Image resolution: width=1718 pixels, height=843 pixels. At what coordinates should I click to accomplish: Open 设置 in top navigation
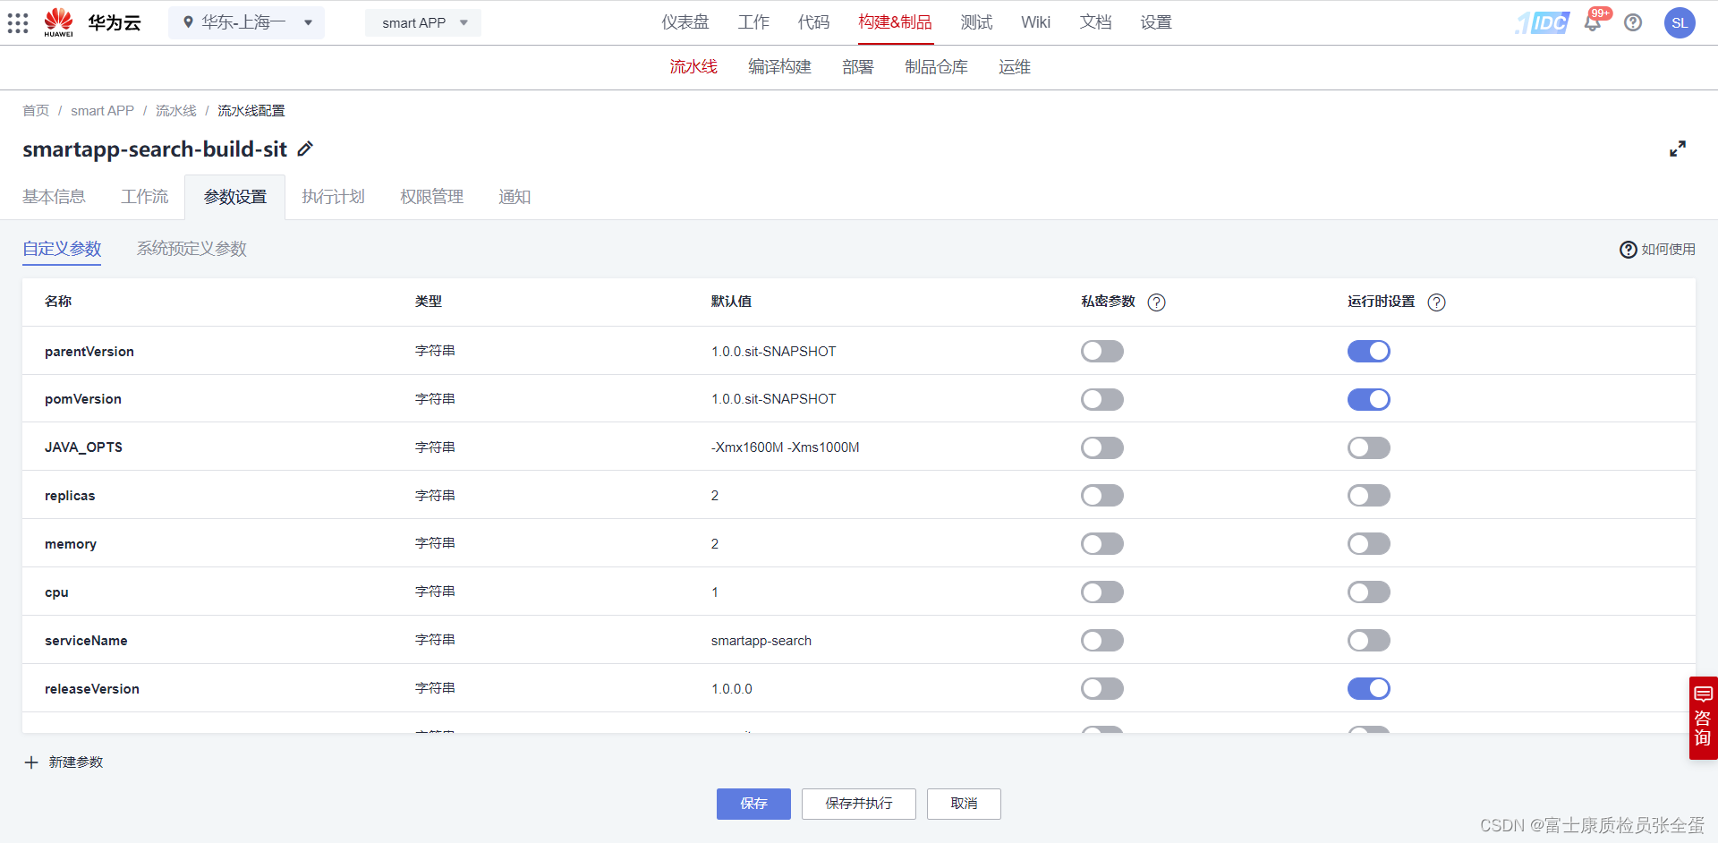[1156, 22]
